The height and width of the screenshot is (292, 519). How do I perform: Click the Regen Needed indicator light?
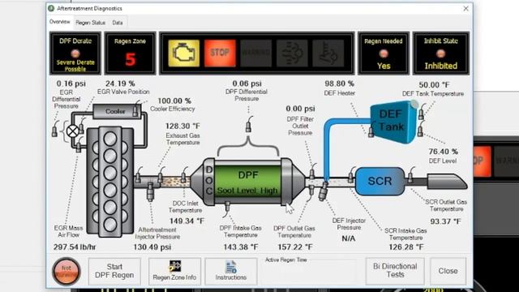pos(384,54)
